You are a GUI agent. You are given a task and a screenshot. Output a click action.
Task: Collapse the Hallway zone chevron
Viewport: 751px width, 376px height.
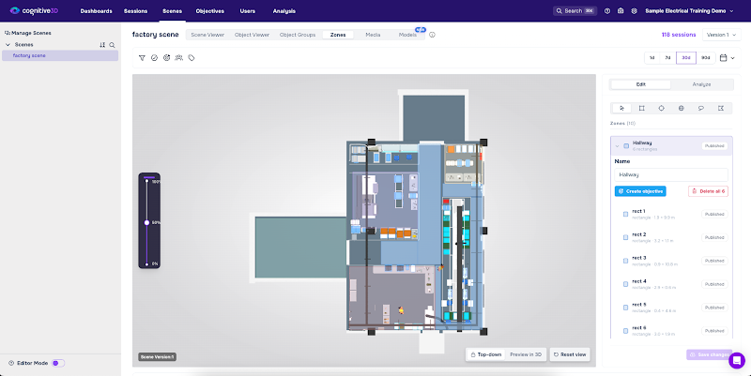pos(617,146)
